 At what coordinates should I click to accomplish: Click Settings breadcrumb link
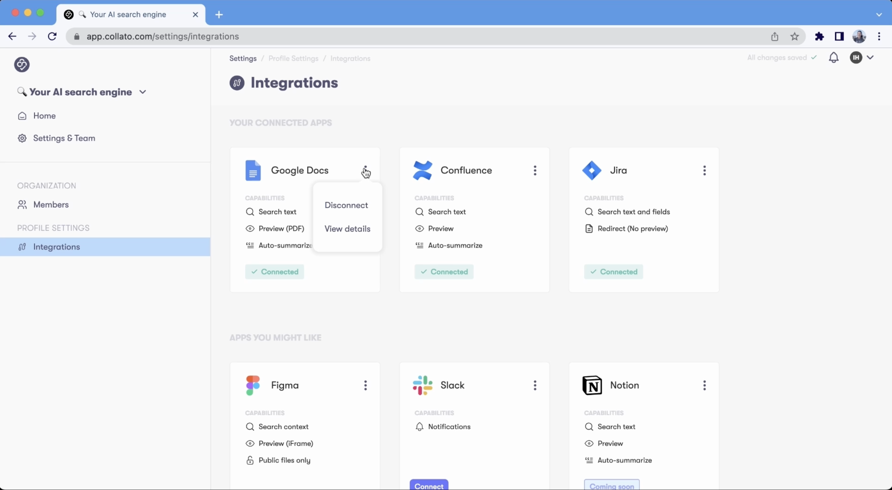click(x=243, y=58)
